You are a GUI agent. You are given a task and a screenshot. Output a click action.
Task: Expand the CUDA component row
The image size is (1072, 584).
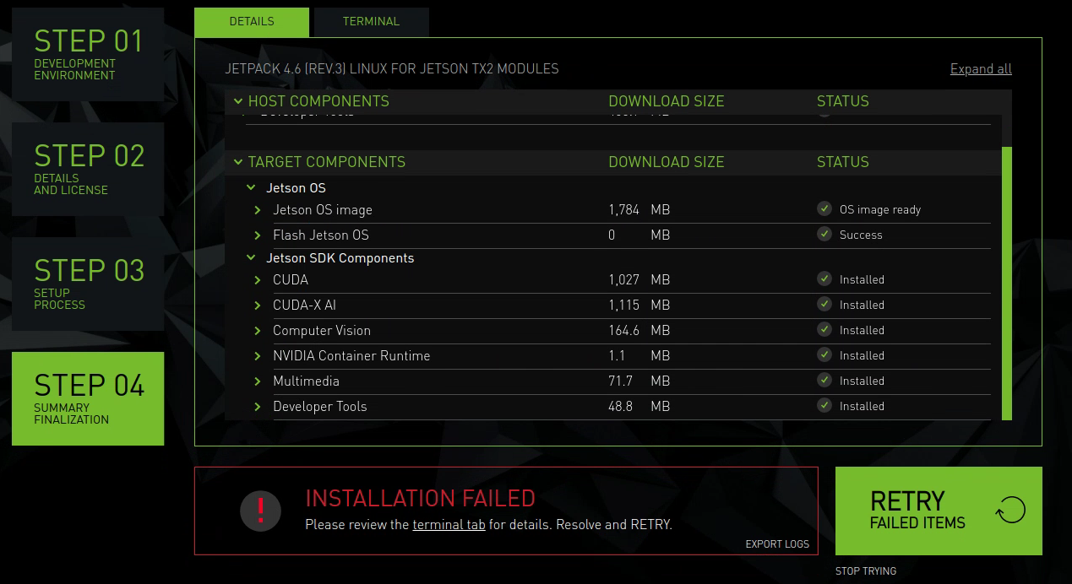click(258, 280)
